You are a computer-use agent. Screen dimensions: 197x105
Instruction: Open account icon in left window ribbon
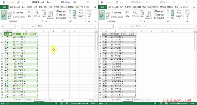pyautogui.click(x=95, y=7)
